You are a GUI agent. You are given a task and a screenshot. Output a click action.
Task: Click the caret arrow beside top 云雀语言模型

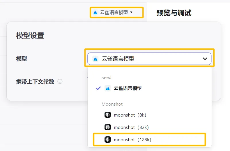pyautogui.click(x=131, y=12)
